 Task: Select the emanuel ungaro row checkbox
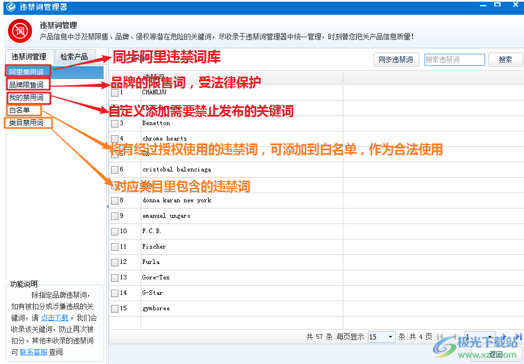(x=114, y=216)
